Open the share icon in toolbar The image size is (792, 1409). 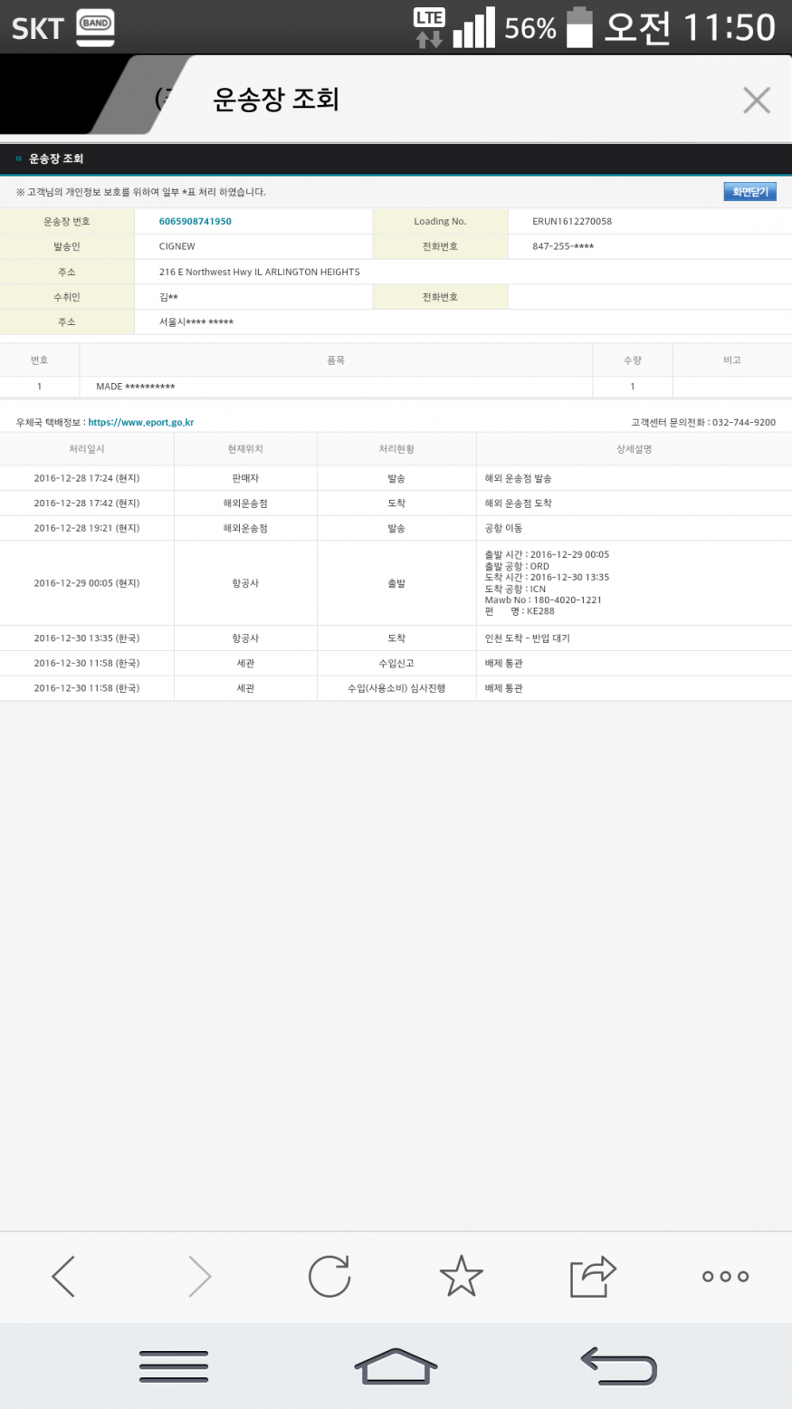[x=593, y=1277]
